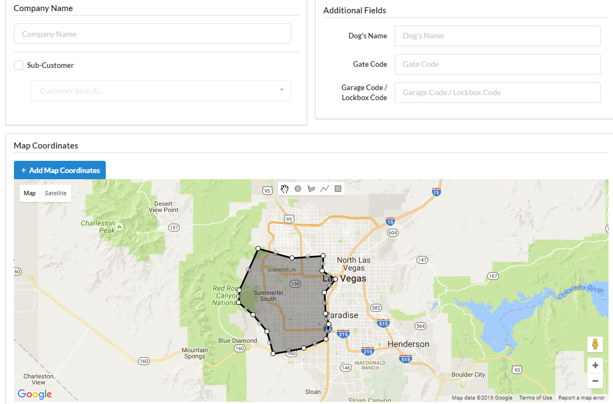
Task: Toggle the Sub-Customer checkbox
Action: click(18, 65)
